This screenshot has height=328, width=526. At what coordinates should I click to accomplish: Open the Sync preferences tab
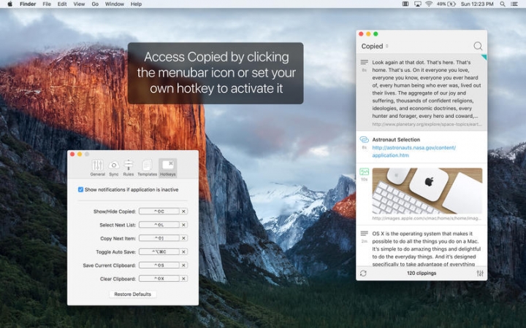(114, 168)
